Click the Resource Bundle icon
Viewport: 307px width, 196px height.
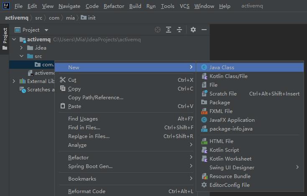(204, 176)
